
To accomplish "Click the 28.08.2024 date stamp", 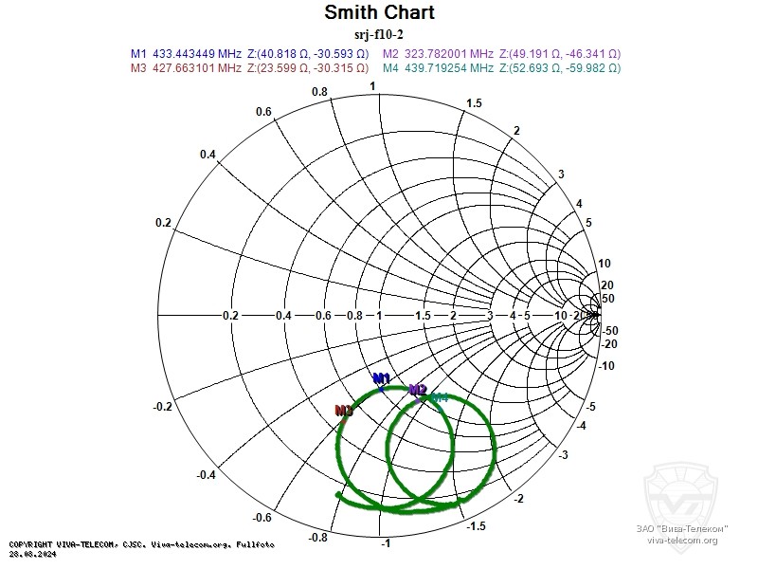I will (x=32, y=554).
